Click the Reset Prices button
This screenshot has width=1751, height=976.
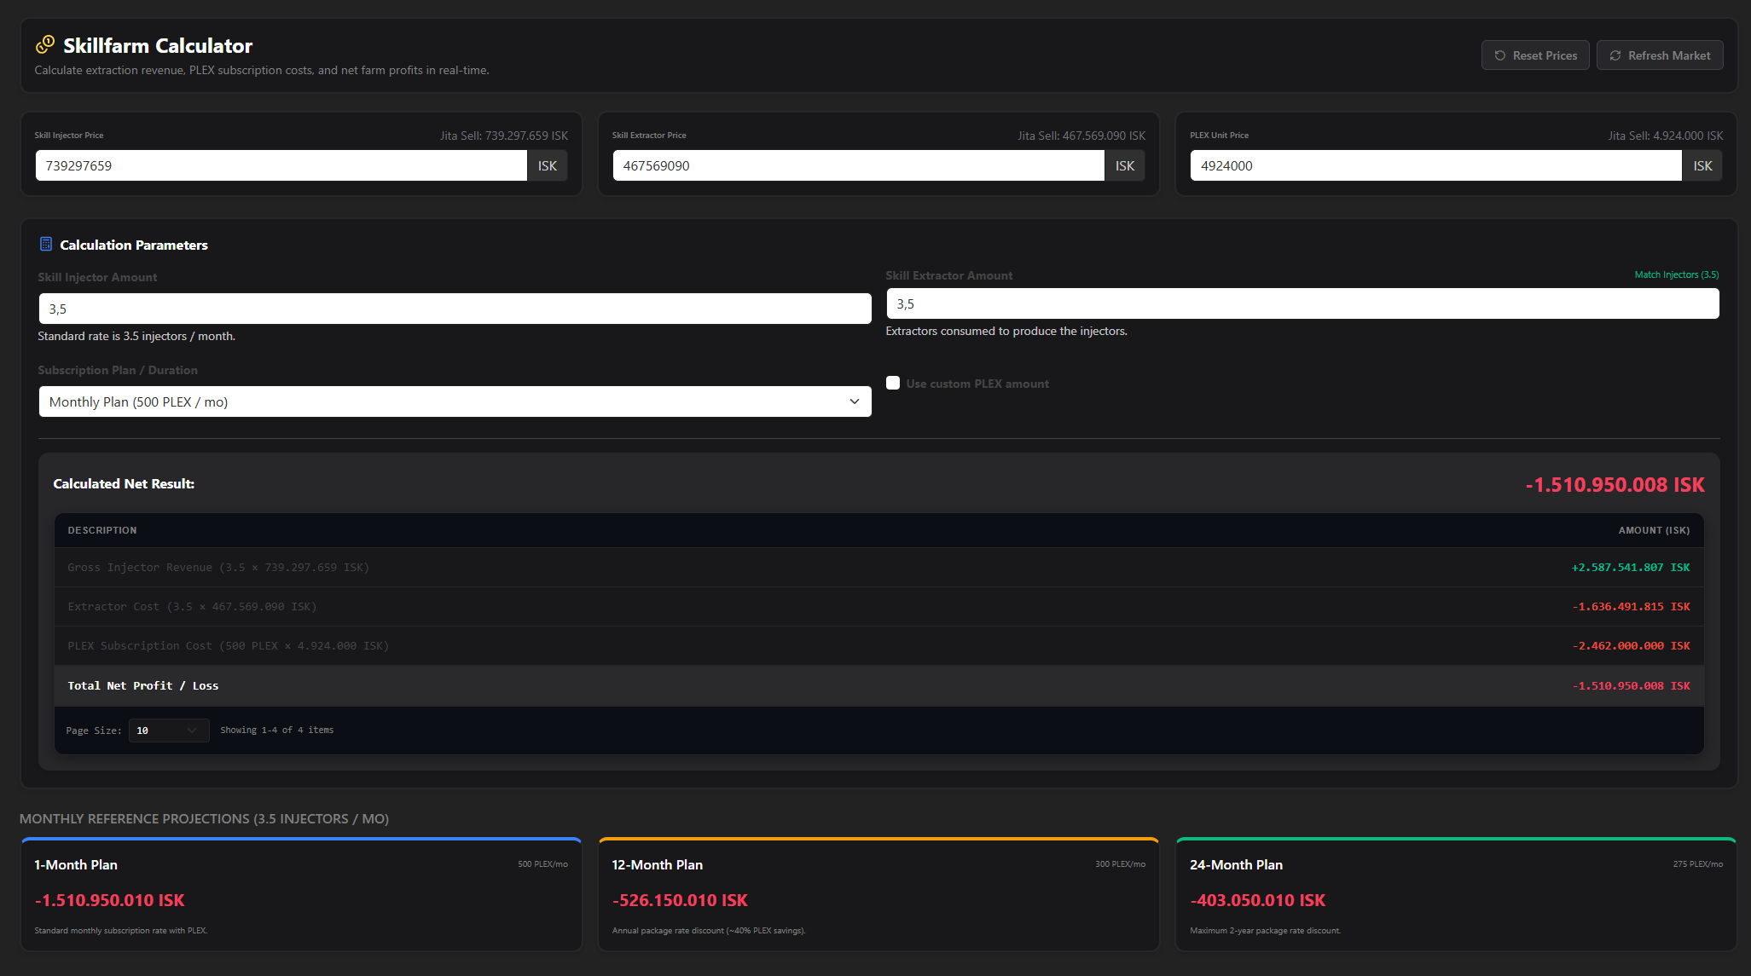click(1535, 55)
